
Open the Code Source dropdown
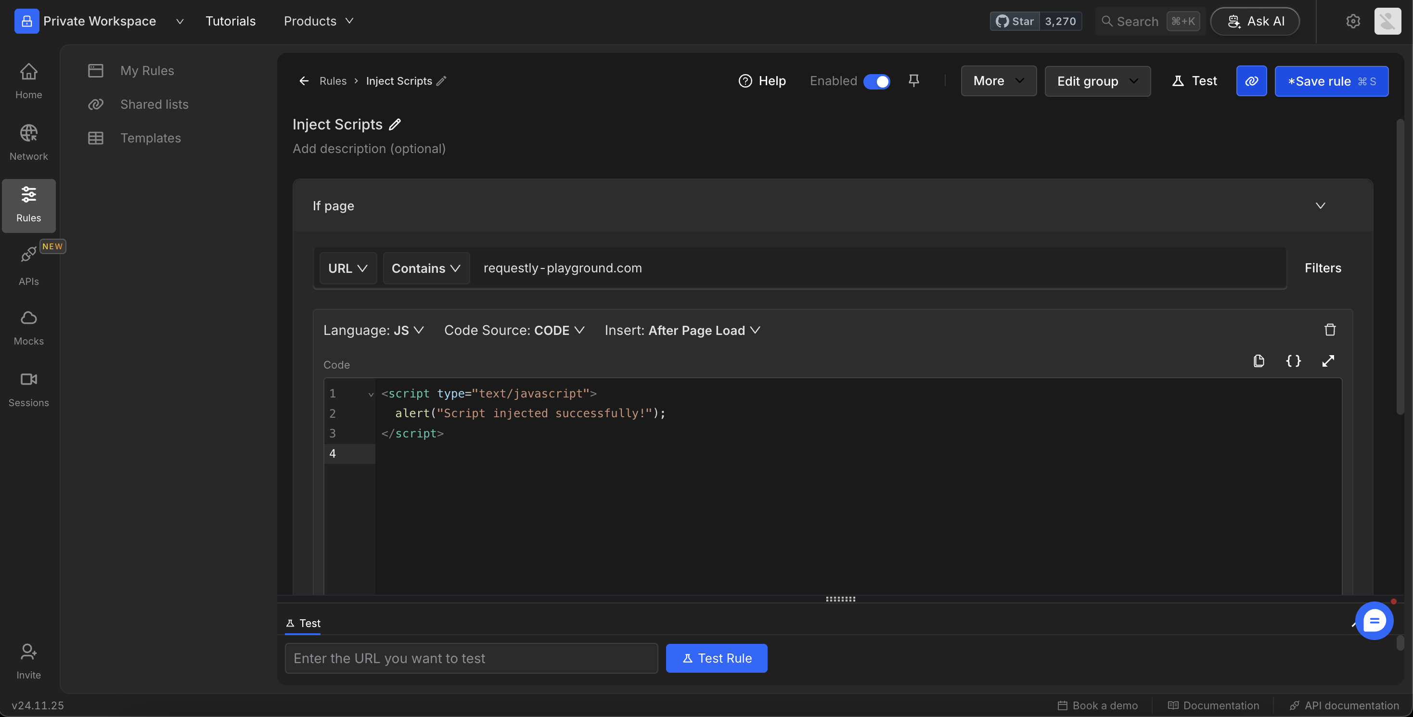tap(514, 330)
